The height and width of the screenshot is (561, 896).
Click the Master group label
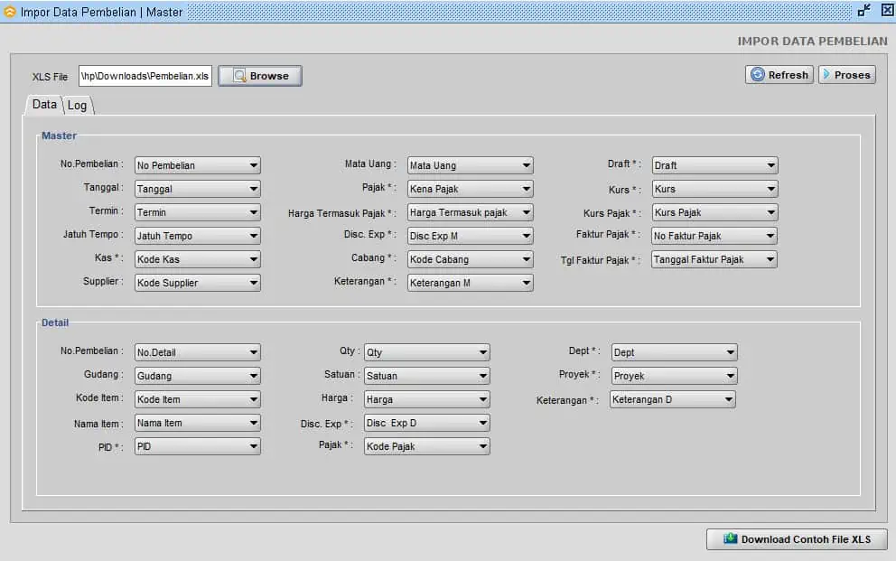(x=59, y=136)
